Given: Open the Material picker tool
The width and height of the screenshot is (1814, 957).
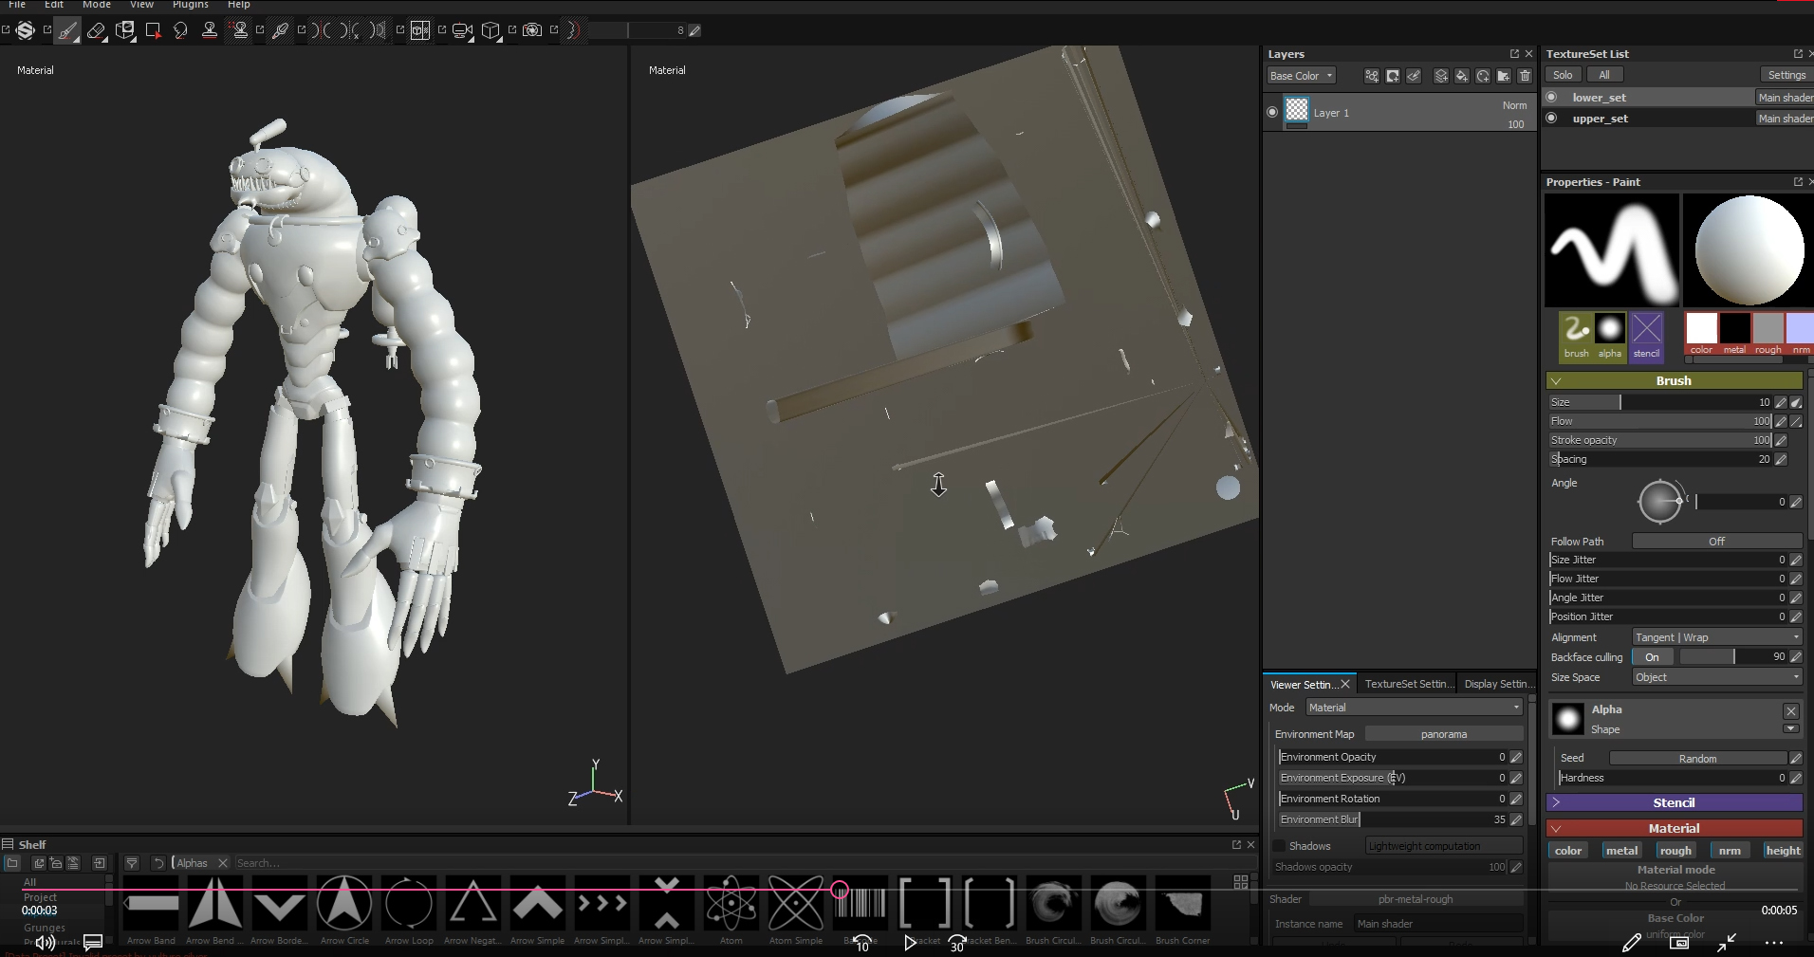Looking at the screenshot, I should click(x=282, y=30).
